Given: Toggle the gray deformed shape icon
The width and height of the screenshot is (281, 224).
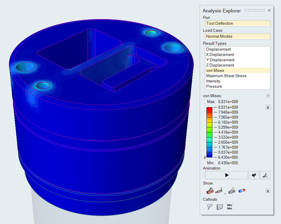Looking at the screenshot, I should point(232,191).
